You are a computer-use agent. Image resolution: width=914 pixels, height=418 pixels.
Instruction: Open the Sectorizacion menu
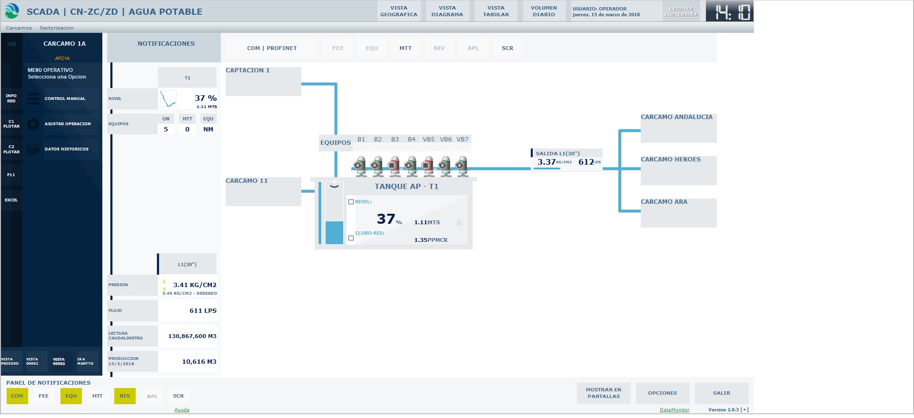[x=57, y=28]
